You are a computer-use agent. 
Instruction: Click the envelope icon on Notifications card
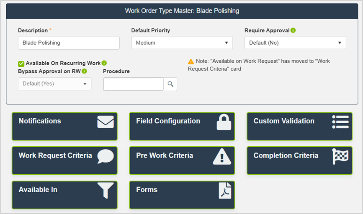[106, 122]
